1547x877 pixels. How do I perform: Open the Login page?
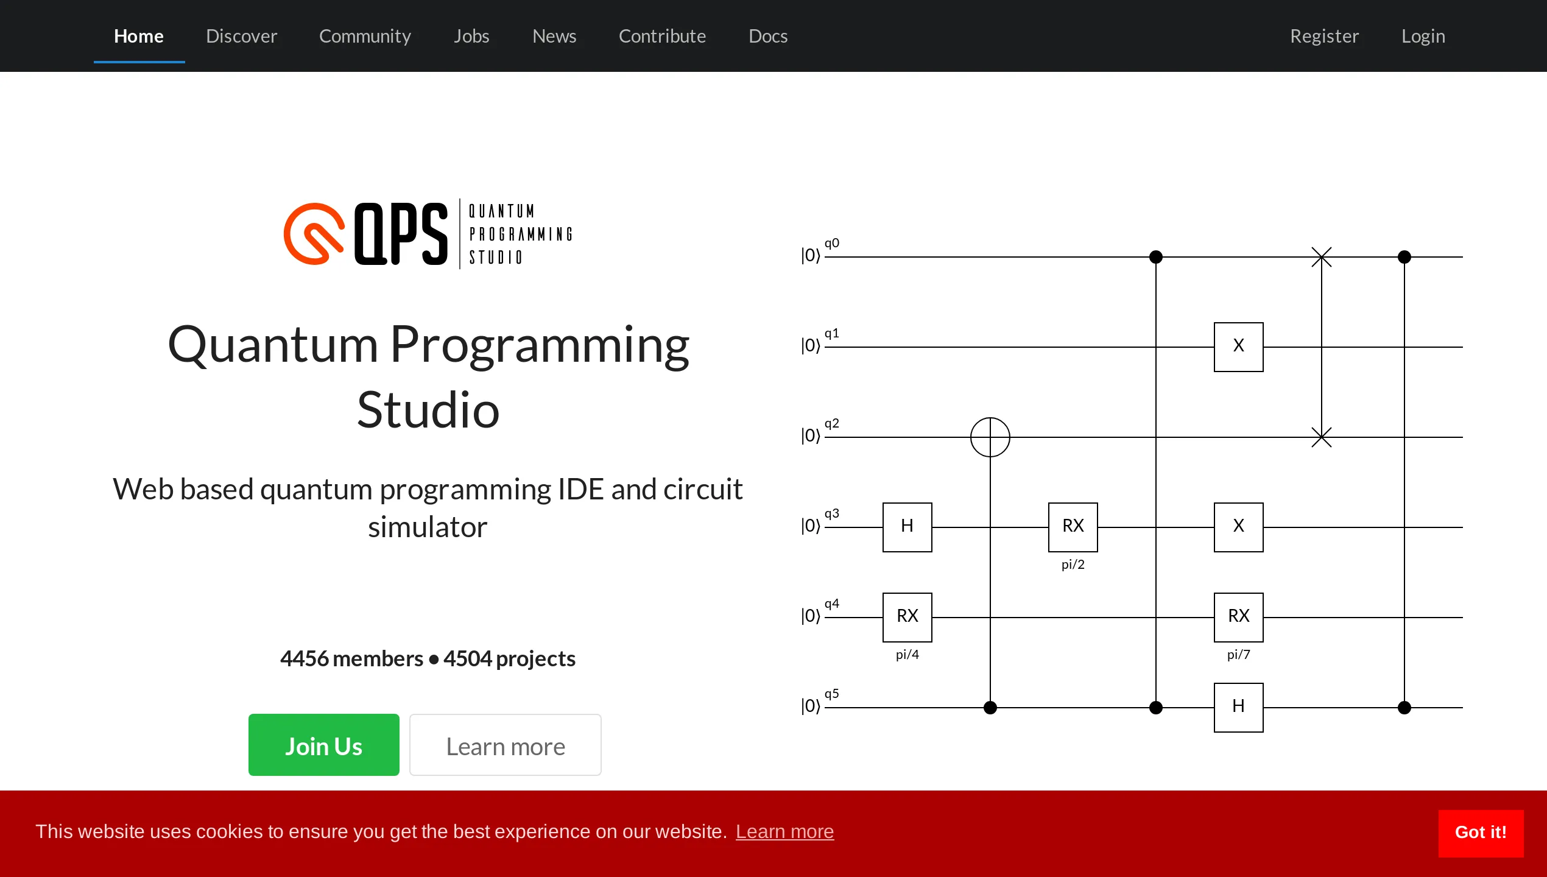pyautogui.click(x=1423, y=36)
